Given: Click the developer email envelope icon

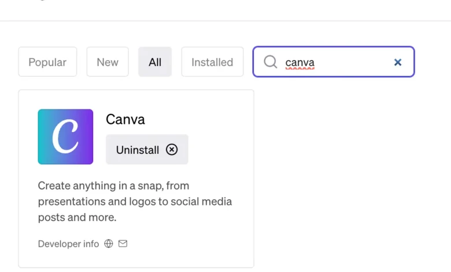Looking at the screenshot, I should pos(123,244).
